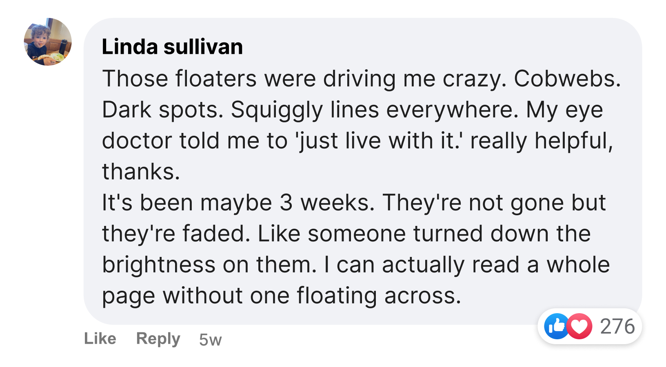Click the blue thumbs-up reaction icon

tap(556, 326)
